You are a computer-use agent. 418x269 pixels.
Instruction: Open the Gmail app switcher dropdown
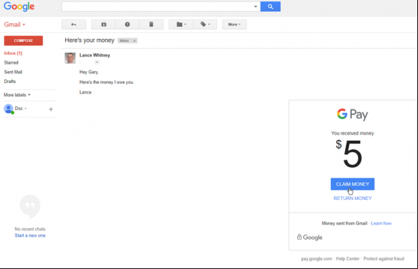click(15, 24)
